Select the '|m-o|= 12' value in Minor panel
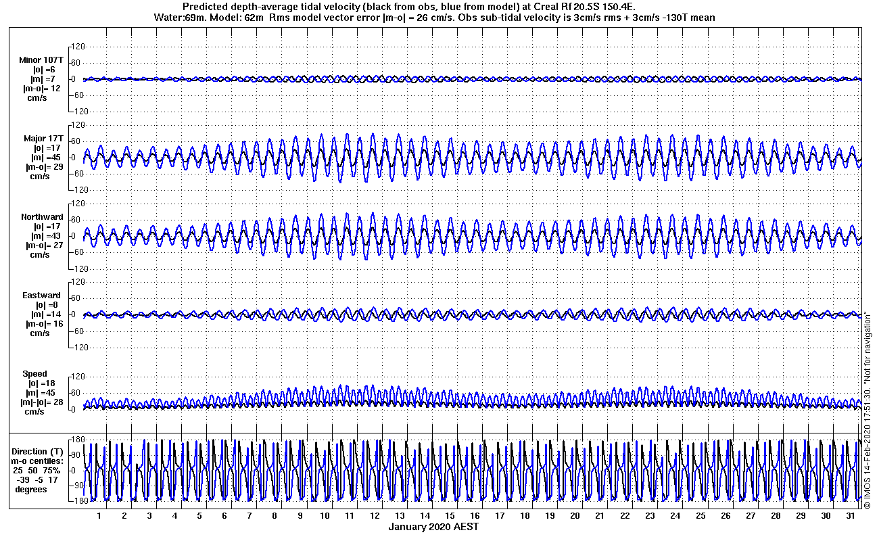This screenshot has width=879, height=541. (43, 89)
